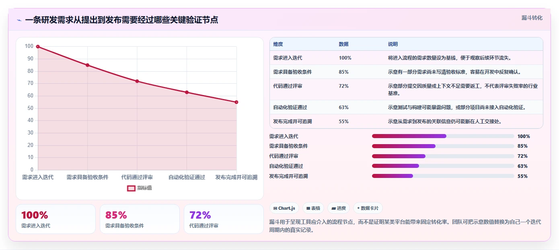Click the 指标值 legend text

click(144, 188)
